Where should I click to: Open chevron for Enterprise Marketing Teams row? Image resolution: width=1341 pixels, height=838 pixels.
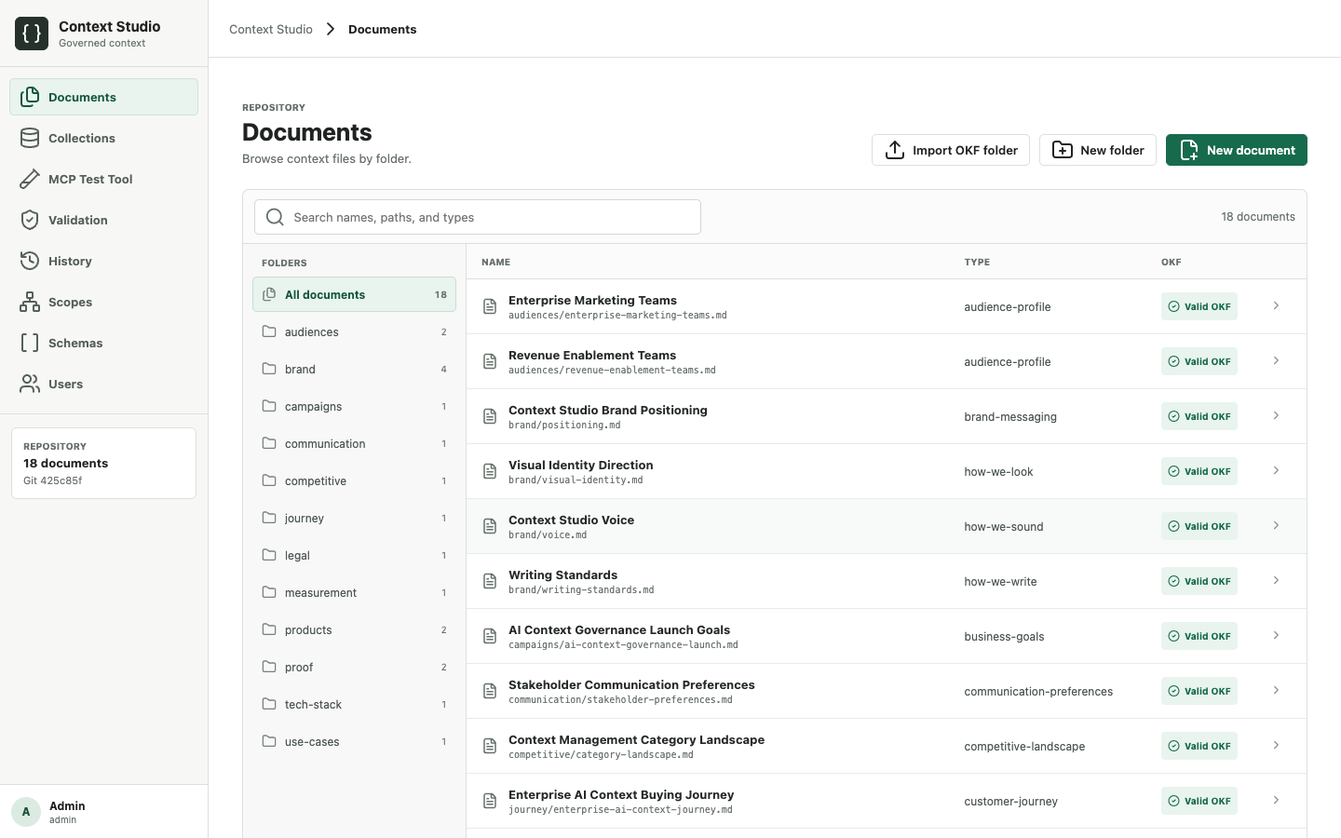pos(1276,306)
